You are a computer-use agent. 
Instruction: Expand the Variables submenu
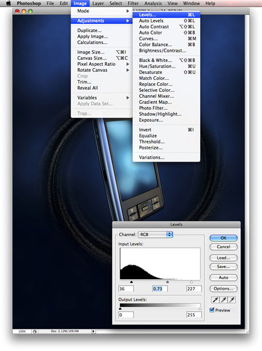click(x=101, y=97)
